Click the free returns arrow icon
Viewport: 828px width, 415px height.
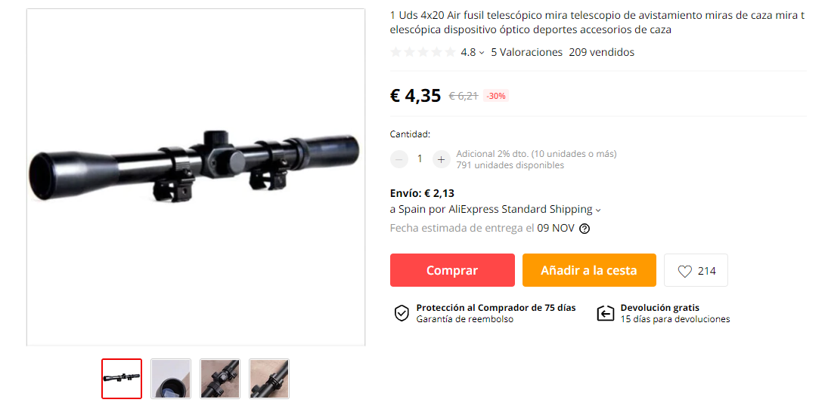[605, 313]
